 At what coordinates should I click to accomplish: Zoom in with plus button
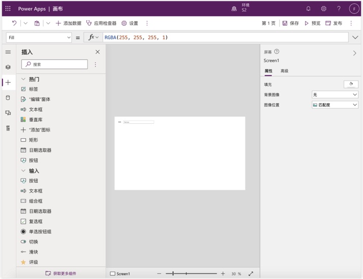point(223,274)
